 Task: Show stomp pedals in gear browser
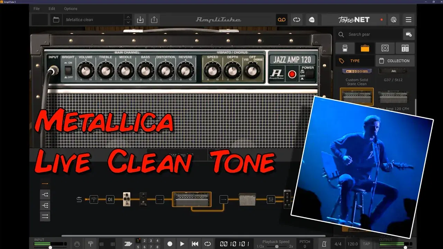(x=345, y=48)
